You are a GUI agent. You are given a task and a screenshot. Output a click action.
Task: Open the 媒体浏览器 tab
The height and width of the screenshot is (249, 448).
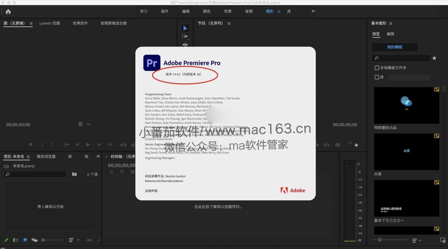point(46,156)
